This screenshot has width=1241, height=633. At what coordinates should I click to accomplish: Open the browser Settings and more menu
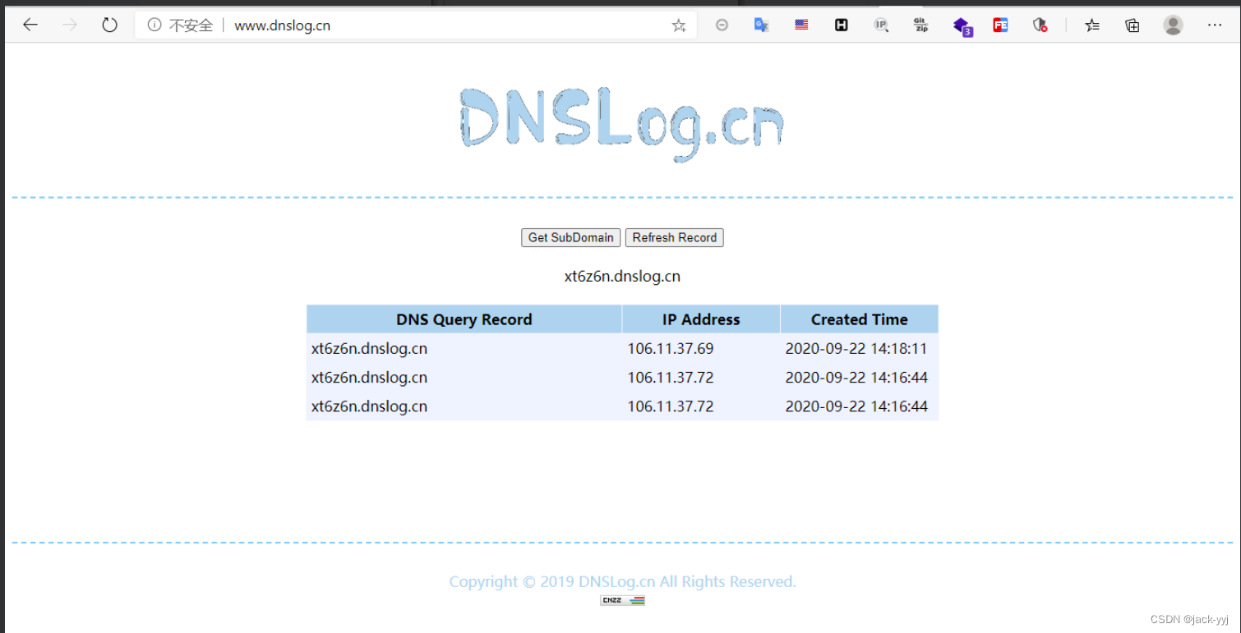coord(1215,25)
